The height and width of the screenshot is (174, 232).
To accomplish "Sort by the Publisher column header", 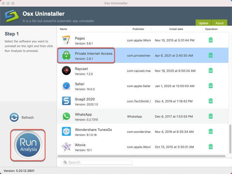I will tap(138, 29).
